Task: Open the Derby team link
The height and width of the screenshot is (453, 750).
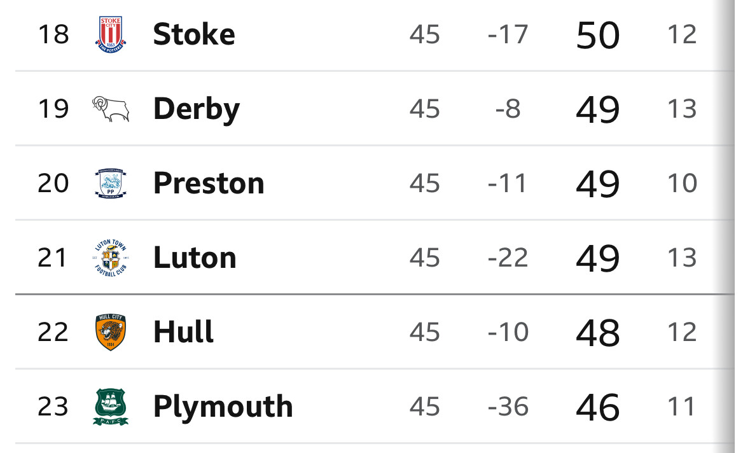Action: pos(197,110)
